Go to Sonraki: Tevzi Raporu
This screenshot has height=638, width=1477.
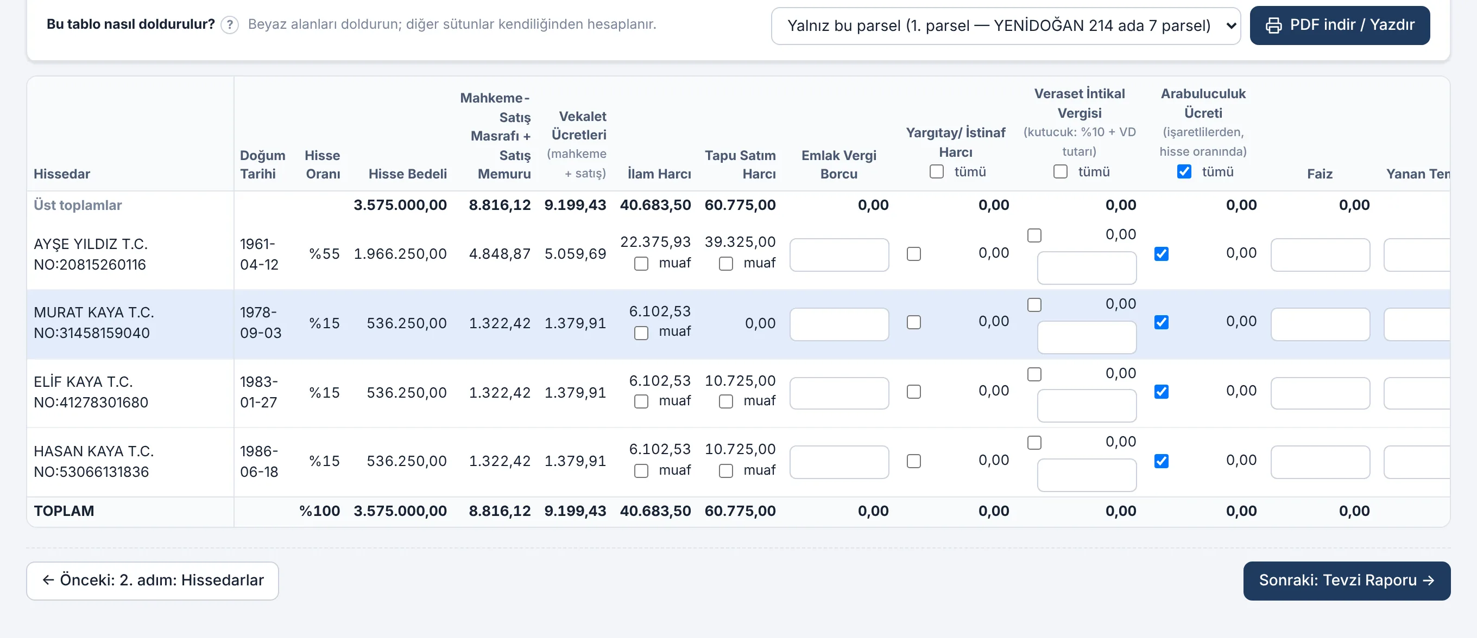tap(1346, 580)
